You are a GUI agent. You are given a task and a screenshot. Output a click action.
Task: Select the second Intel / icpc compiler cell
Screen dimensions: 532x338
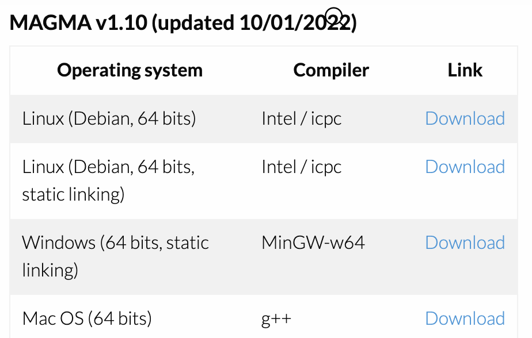pyautogui.click(x=302, y=167)
